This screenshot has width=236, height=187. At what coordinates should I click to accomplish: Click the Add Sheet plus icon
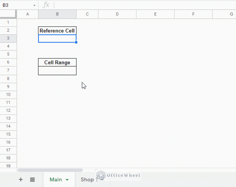21,180
